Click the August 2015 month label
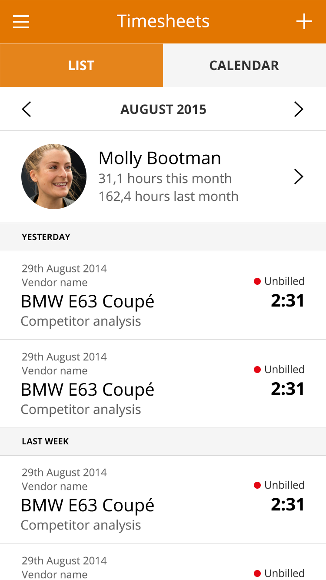This screenshot has width=326, height=580. [163, 109]
